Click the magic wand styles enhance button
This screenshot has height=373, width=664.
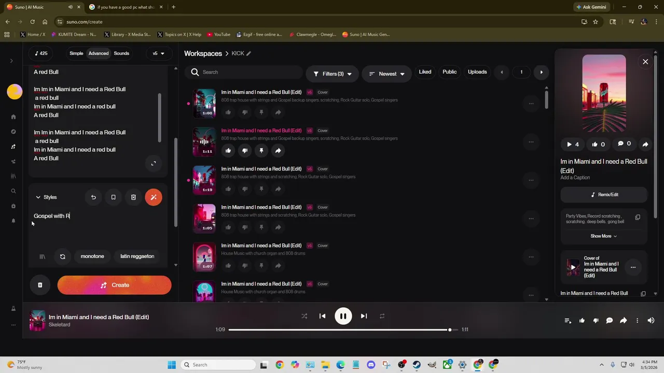pyautogui.click(x=153, y=197)
